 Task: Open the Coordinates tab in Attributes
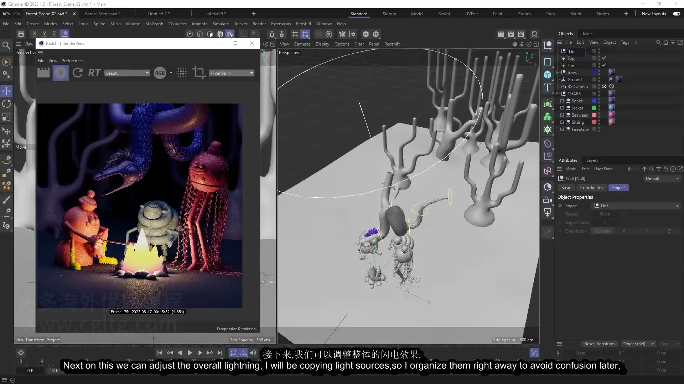[591, 187]
